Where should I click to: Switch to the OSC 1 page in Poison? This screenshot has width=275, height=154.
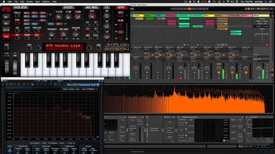[6, 17]
